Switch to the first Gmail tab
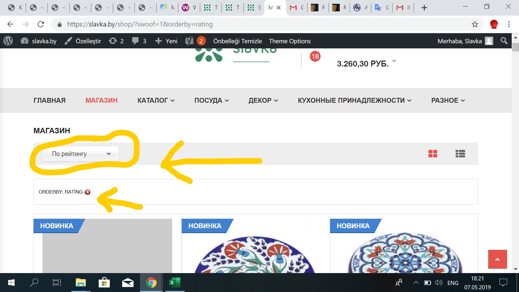Image resolution: width=519 pixels, height=292 pixels. [297, 8]
